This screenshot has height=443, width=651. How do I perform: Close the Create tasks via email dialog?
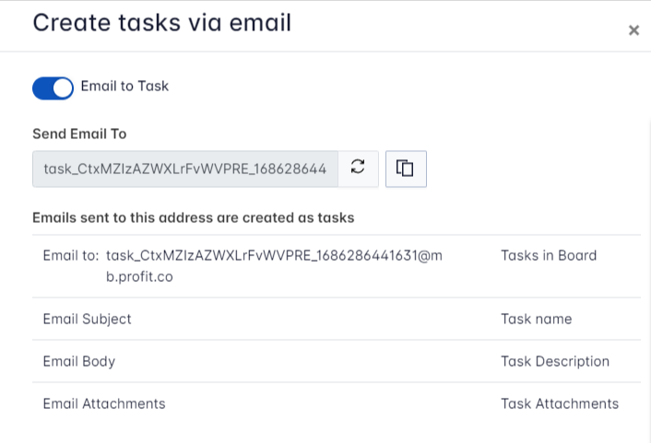click(x=633, y=30)
